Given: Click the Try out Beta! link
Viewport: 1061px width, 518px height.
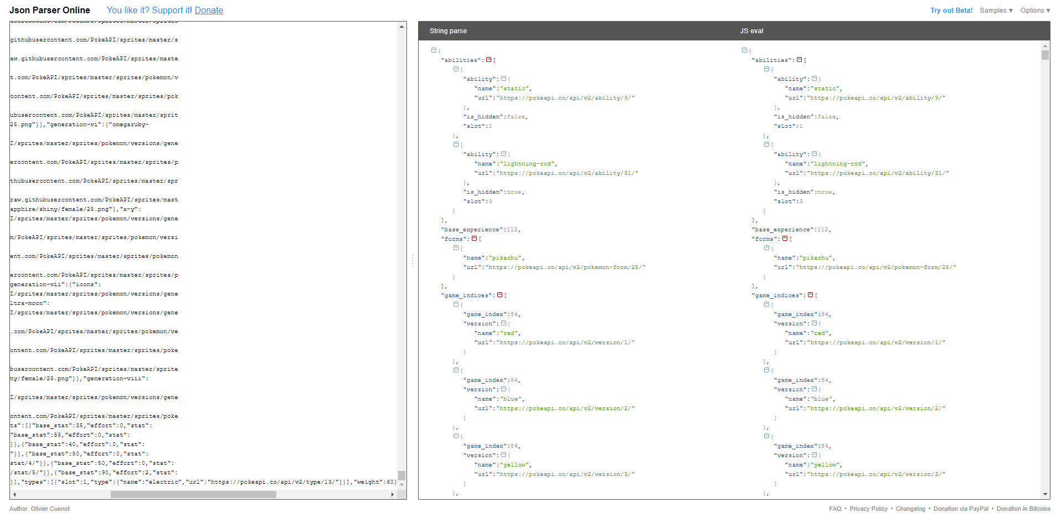Looking at the screenshot, I should tap(951, 10).
